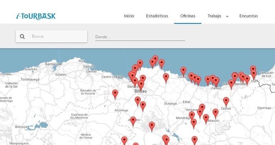Click the Santander map label

point(54,64)
